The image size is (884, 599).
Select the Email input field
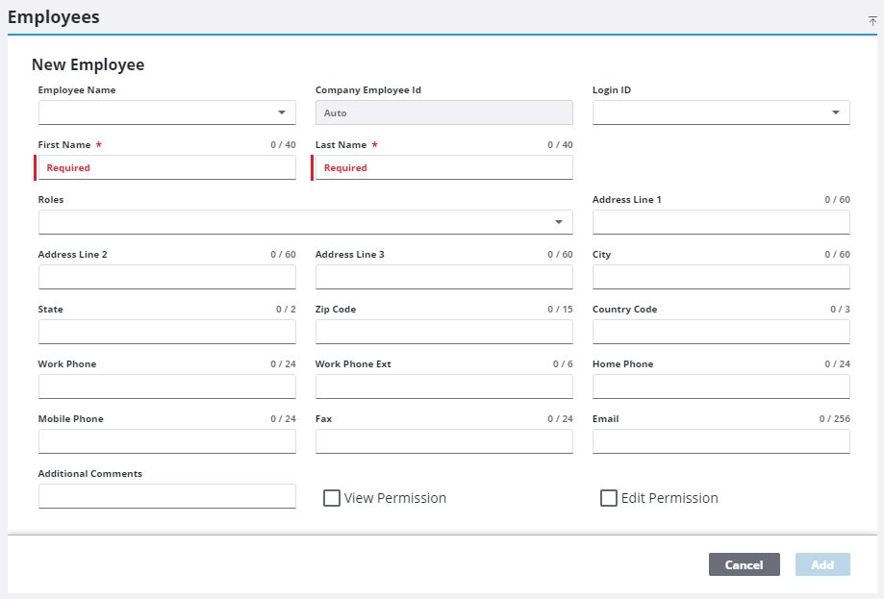[x=720, y=441]
